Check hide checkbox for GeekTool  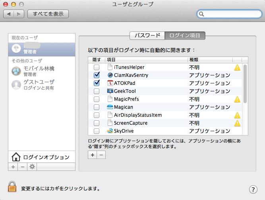pos(97,91)
